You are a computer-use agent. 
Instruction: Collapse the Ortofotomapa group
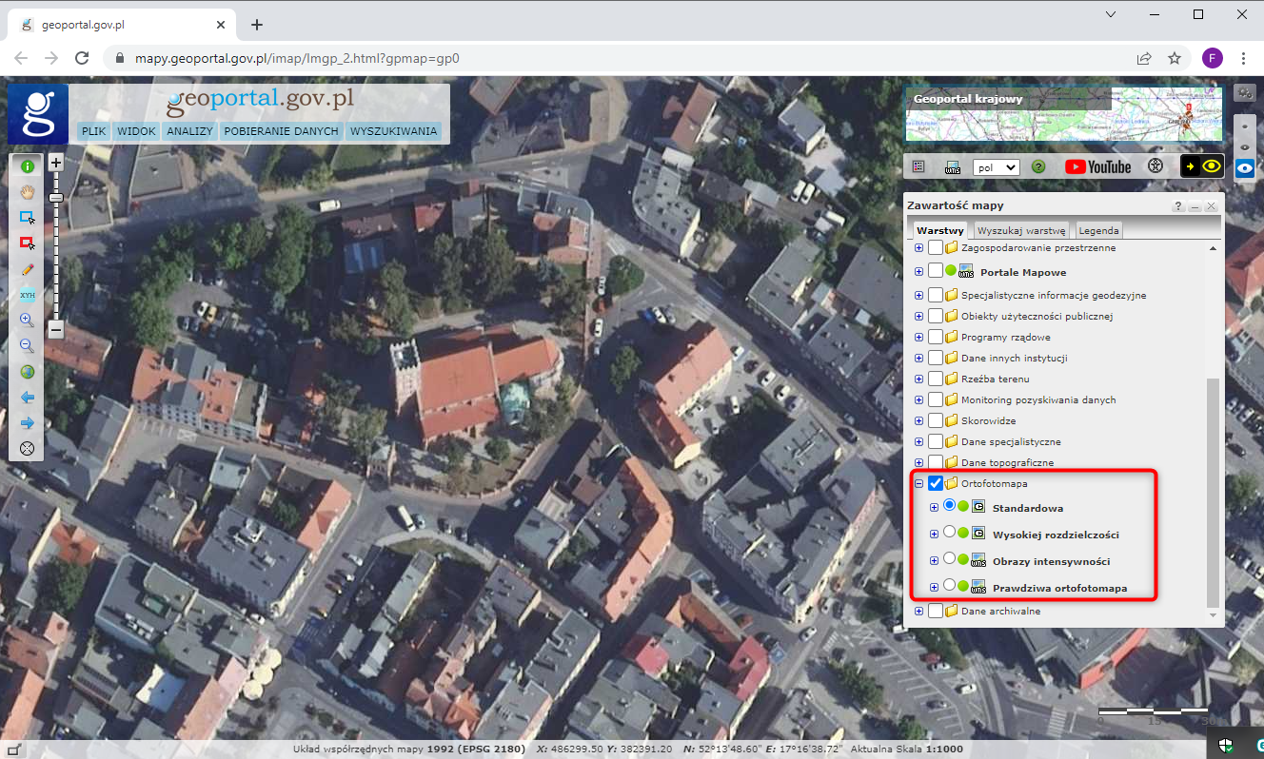[918, 483]
